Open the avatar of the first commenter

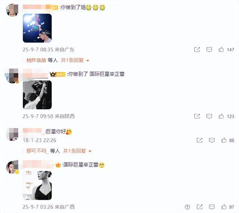coord(12,10)
